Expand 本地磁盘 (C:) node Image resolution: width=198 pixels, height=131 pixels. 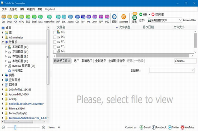click(x=6, y=47)
